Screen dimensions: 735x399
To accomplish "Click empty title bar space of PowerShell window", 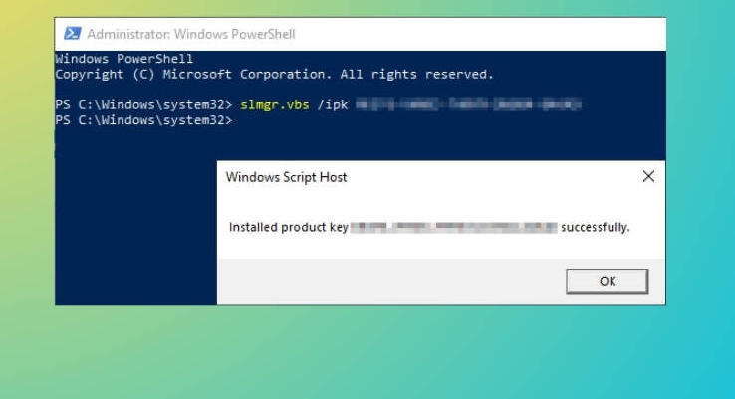I will tap(478, 34).
